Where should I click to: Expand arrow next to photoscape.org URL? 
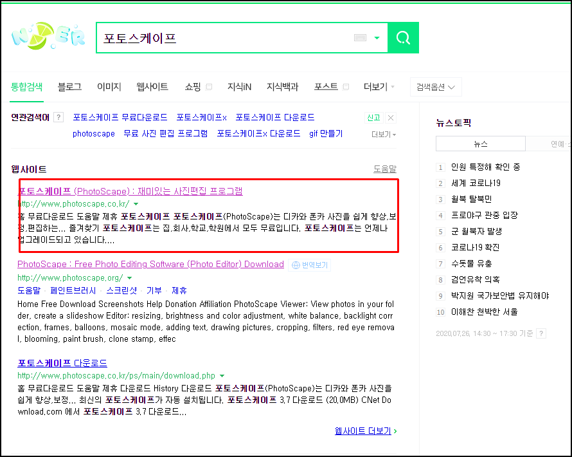point(129,278)
